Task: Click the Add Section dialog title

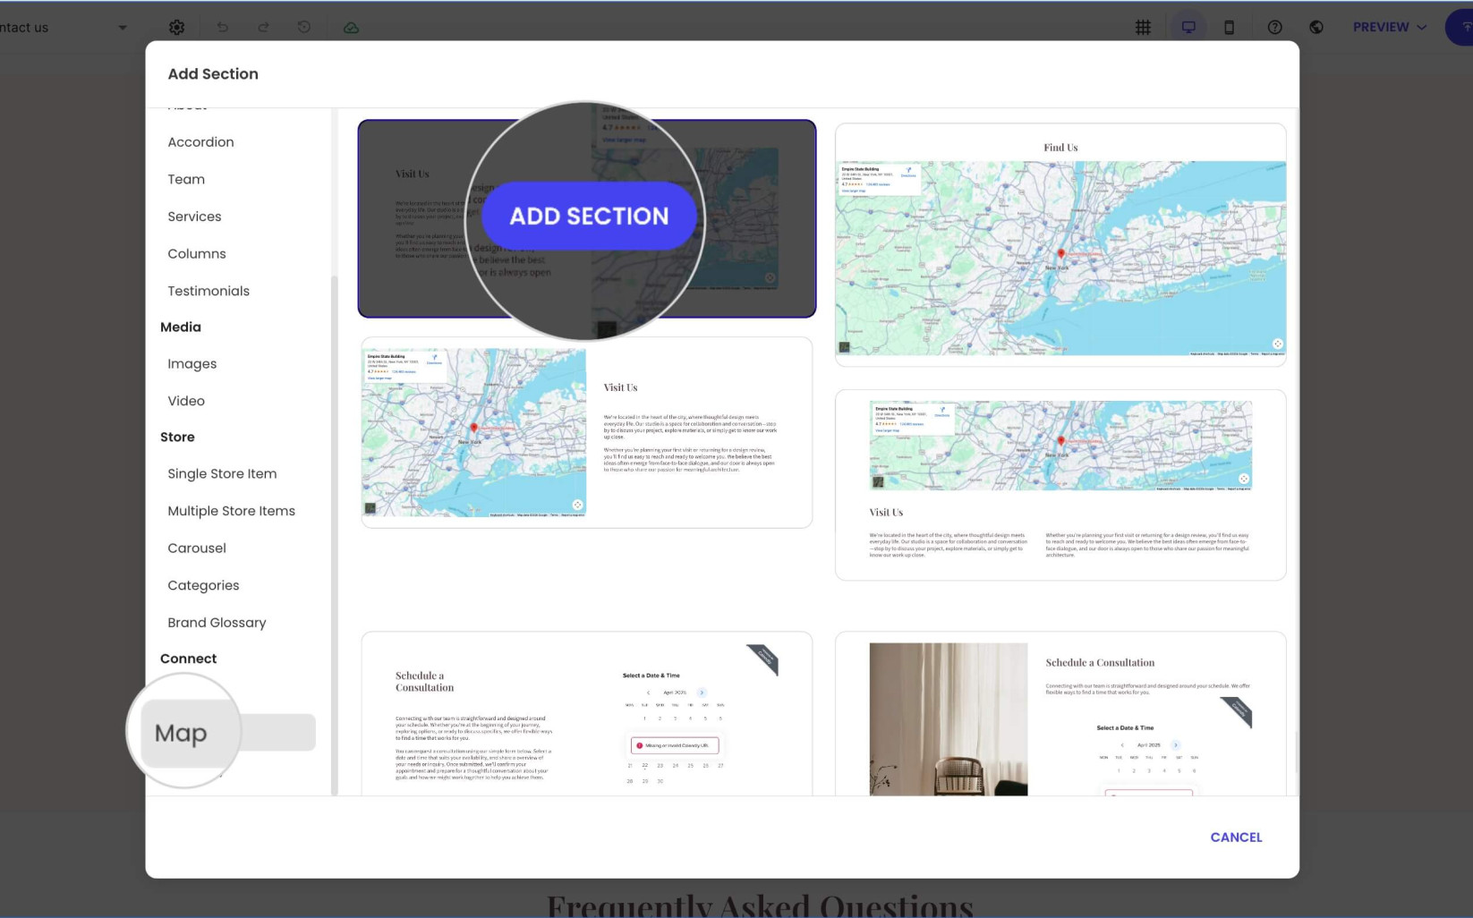Action: (213, 74)
